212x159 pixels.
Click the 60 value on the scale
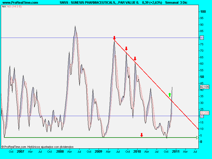pyautogui.click(x=202, y=64)
